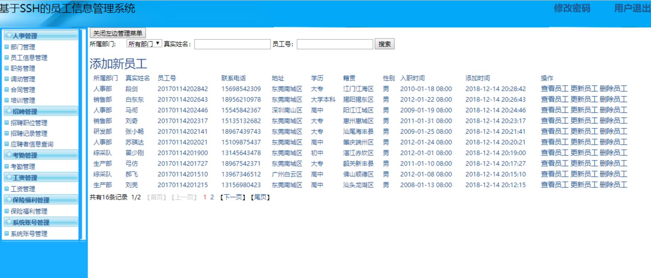
Task: Click square bullet icon before 职务管理
Action: (7, 68)
